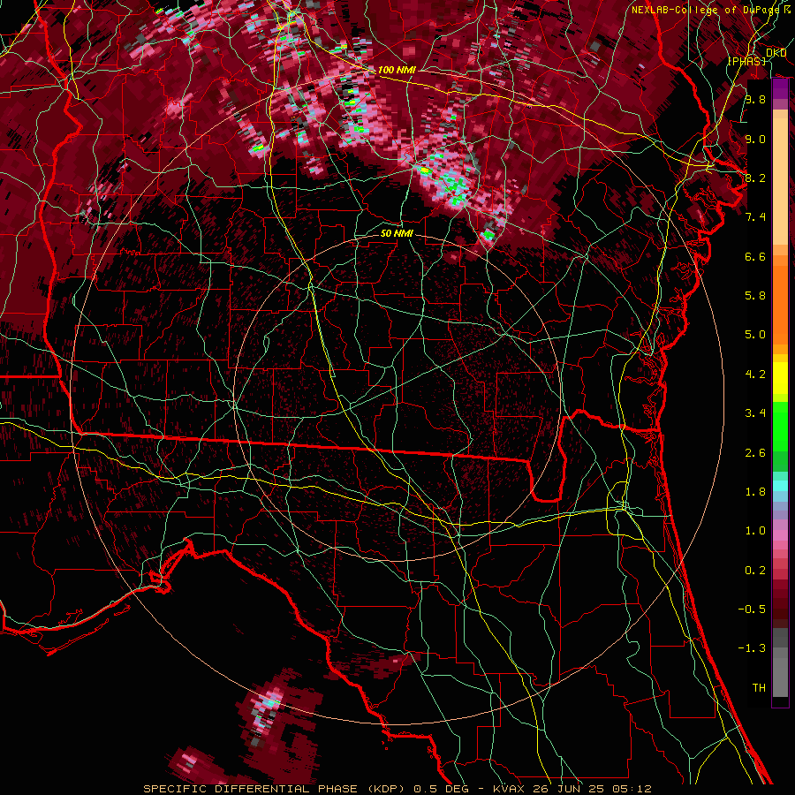
Task: Click the orange segment of the color bar
Action: pyautogui.click(x=780, y=304)
